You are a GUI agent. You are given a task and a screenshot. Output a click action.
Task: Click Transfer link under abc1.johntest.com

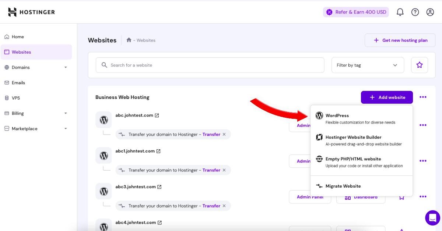tap(211, 170)
